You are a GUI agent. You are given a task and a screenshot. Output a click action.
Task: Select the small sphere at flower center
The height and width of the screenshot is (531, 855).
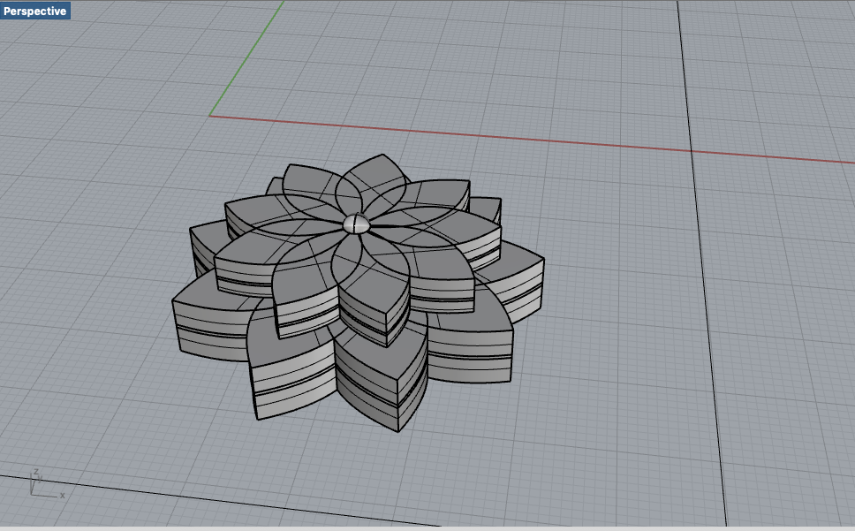[357, 224]
